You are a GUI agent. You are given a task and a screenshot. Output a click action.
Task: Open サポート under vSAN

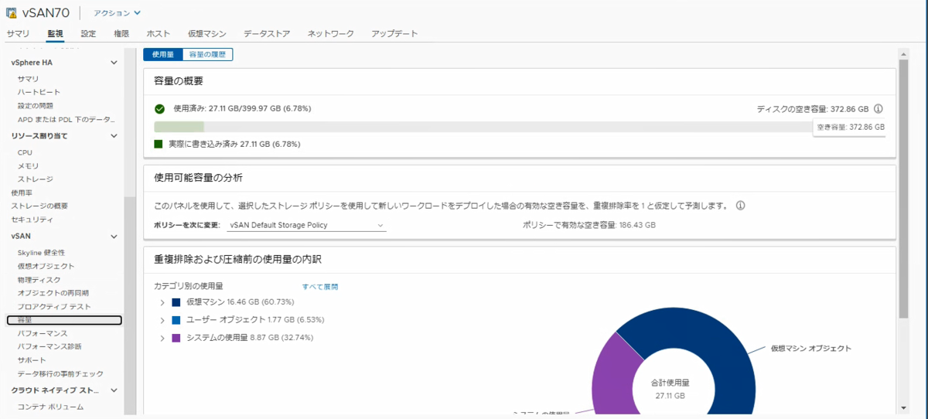(31, 360)
